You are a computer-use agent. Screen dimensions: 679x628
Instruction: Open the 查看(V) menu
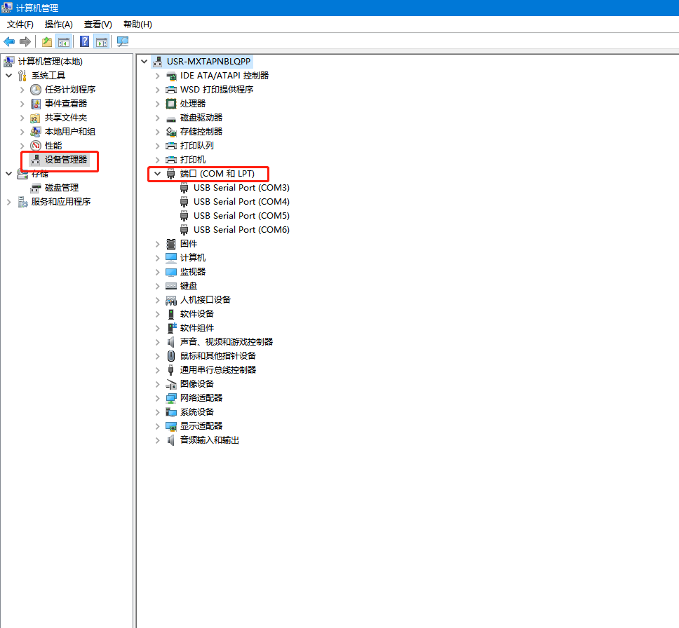click(x=98, y=25)
